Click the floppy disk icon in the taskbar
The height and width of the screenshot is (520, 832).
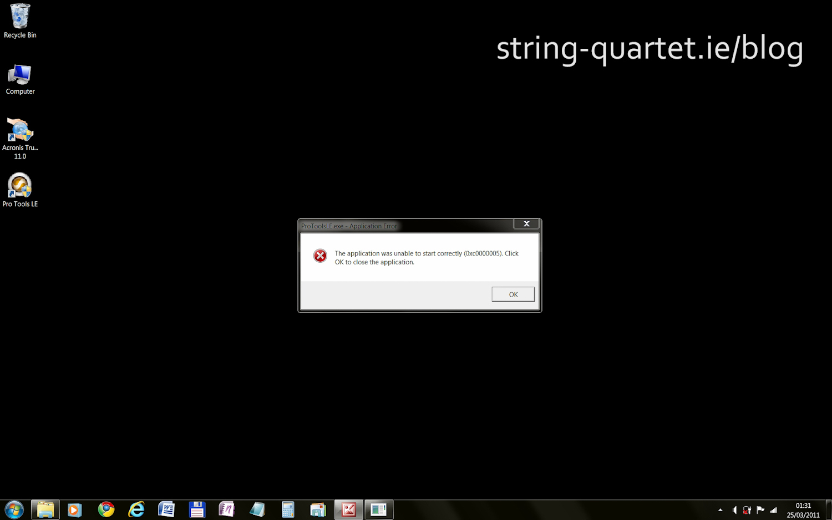[197, 509]
